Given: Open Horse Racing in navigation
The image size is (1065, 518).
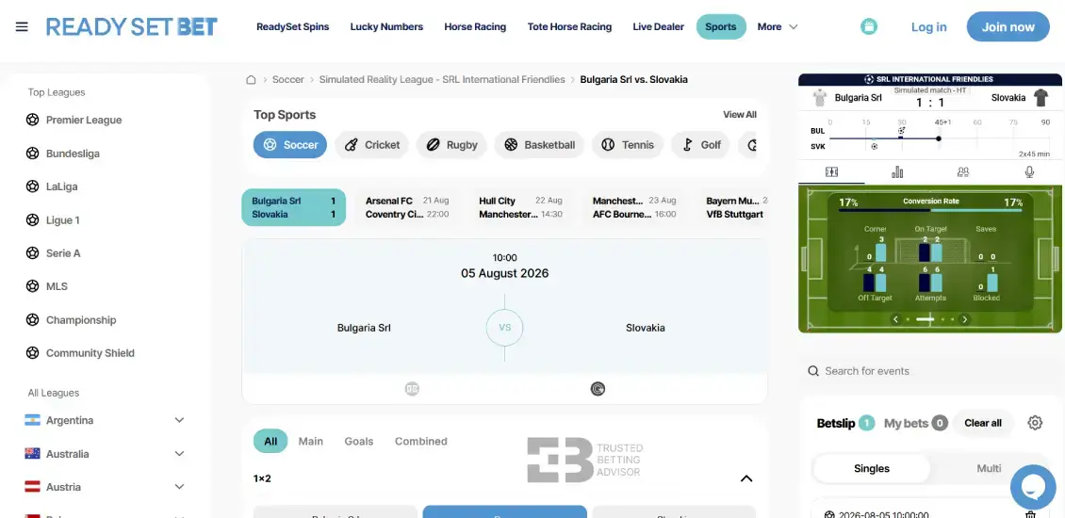Looking at the screenshot, I should 475,27.
